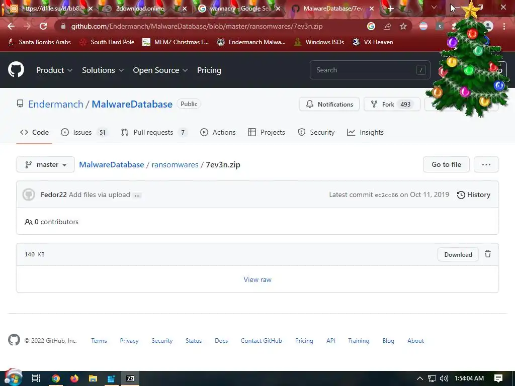
Task: Click the network icon in system tray
Action: [432, 378]
